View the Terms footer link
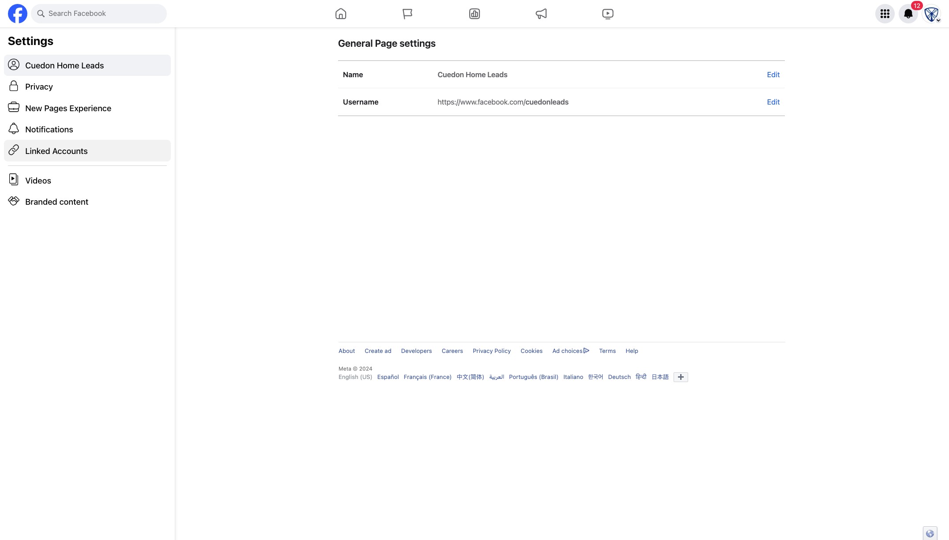This screenshot has height=540, width=949. pos(607,351)
